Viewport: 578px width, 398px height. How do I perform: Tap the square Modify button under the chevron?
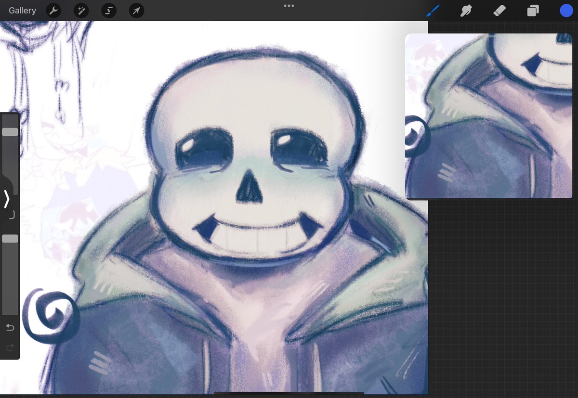point(10,215)
